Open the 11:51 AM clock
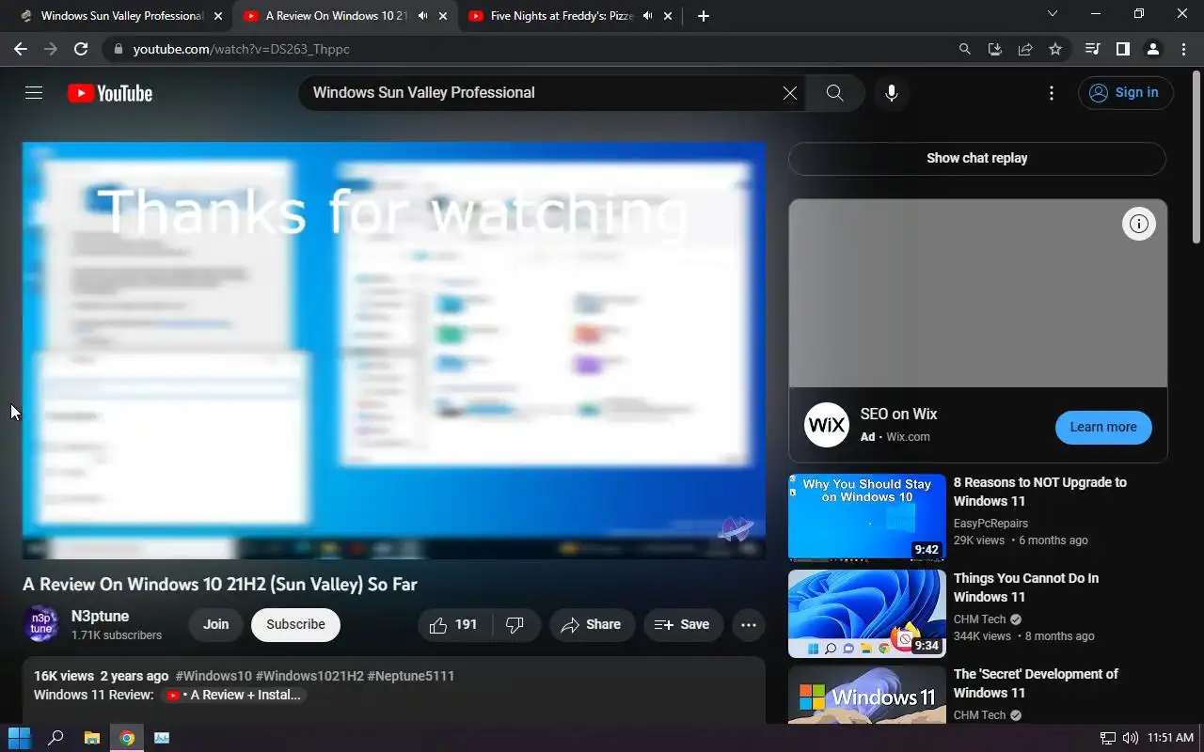Screen dimensions: 1204x752 tap(1170, 738)
